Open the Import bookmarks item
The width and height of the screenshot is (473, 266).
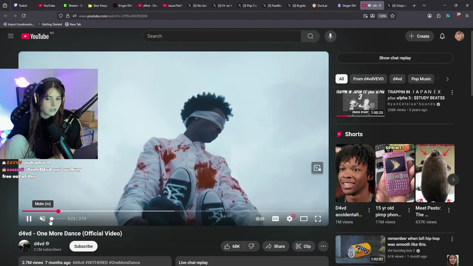tap(18, 24)
